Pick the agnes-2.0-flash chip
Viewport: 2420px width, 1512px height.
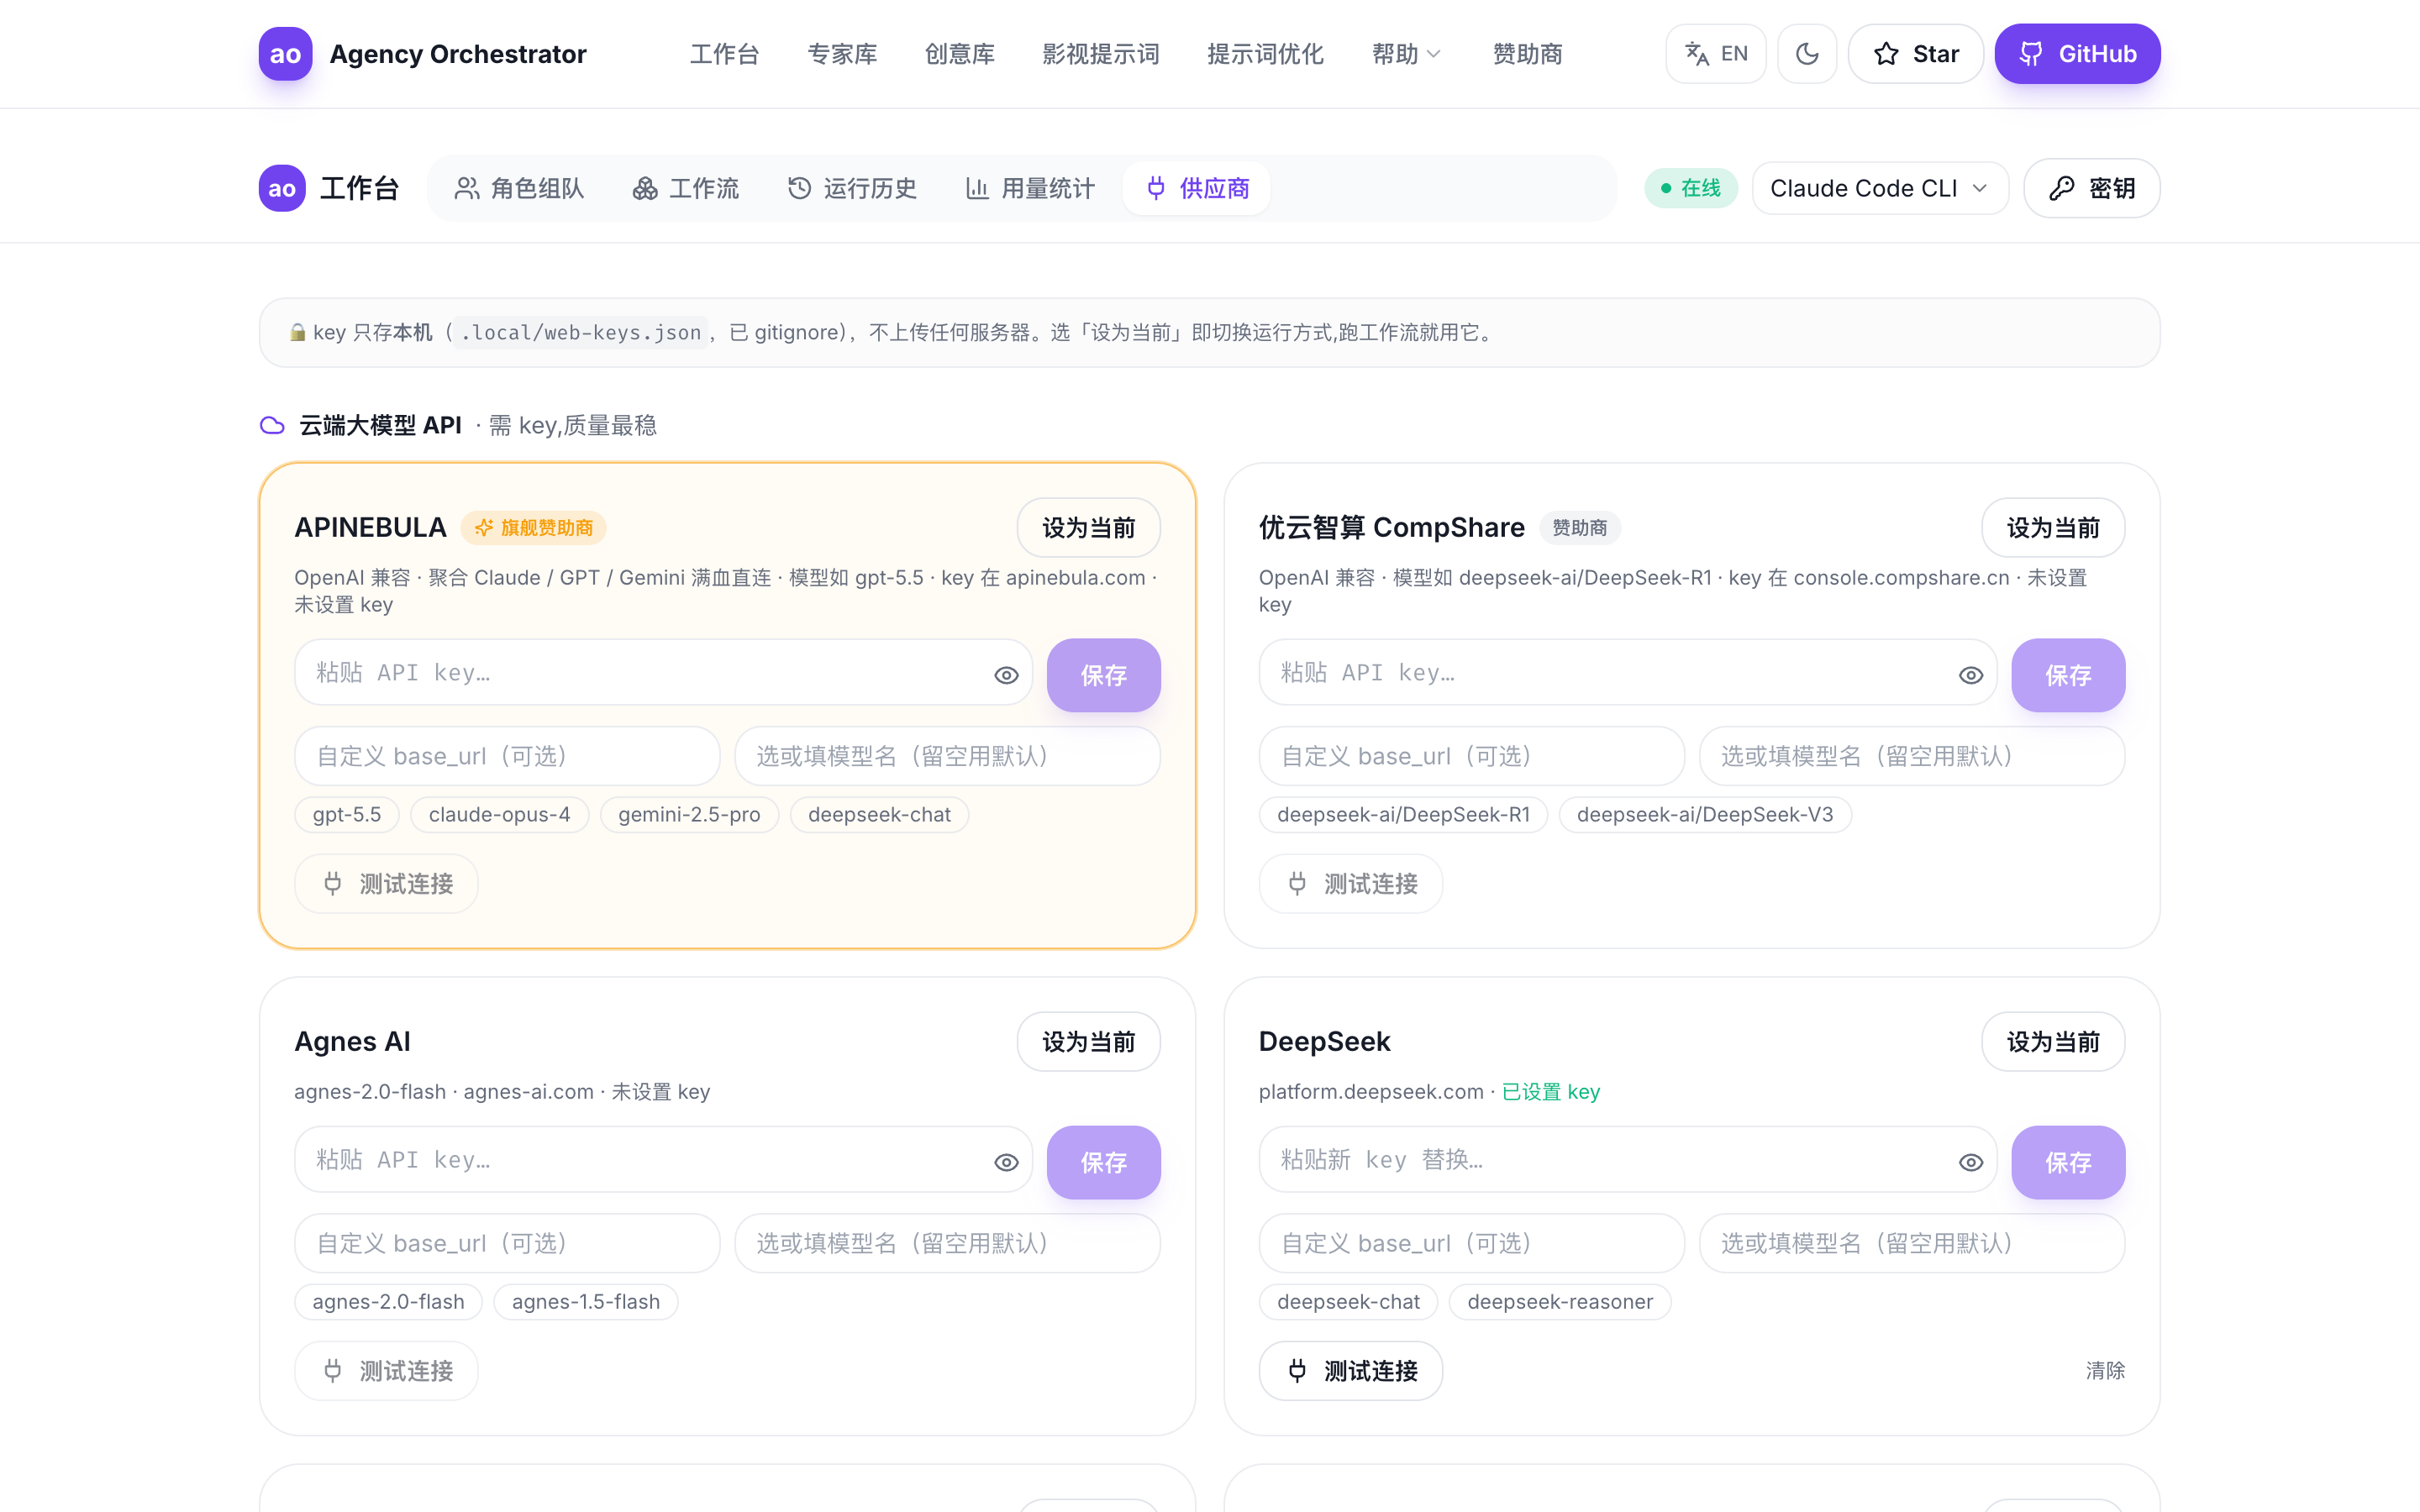point(388,1301)
